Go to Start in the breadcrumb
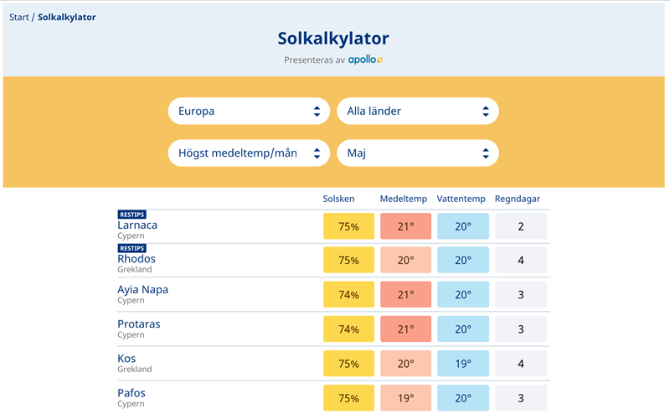 (x=18, y=17)
